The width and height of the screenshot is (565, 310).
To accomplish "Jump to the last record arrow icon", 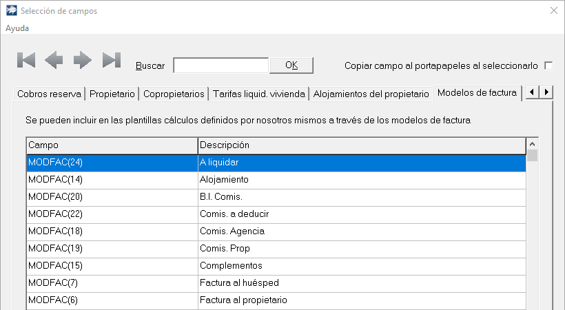I will pyautogui.click(x=112, y=61).
